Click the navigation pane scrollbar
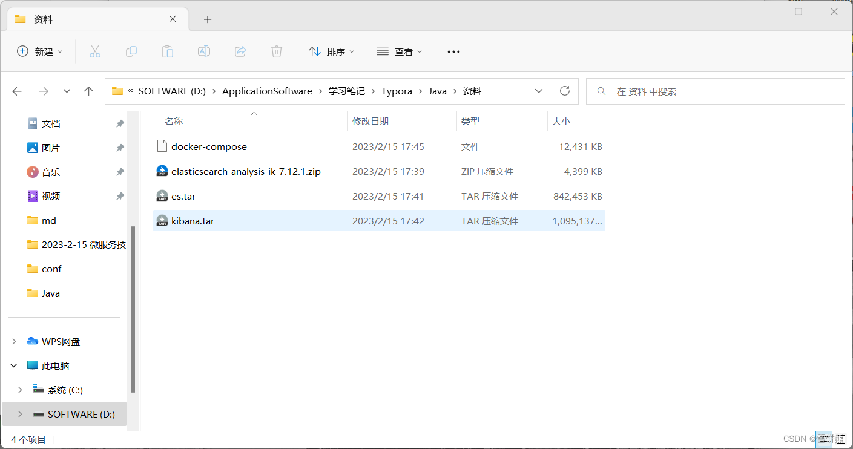 pos(133,309)
